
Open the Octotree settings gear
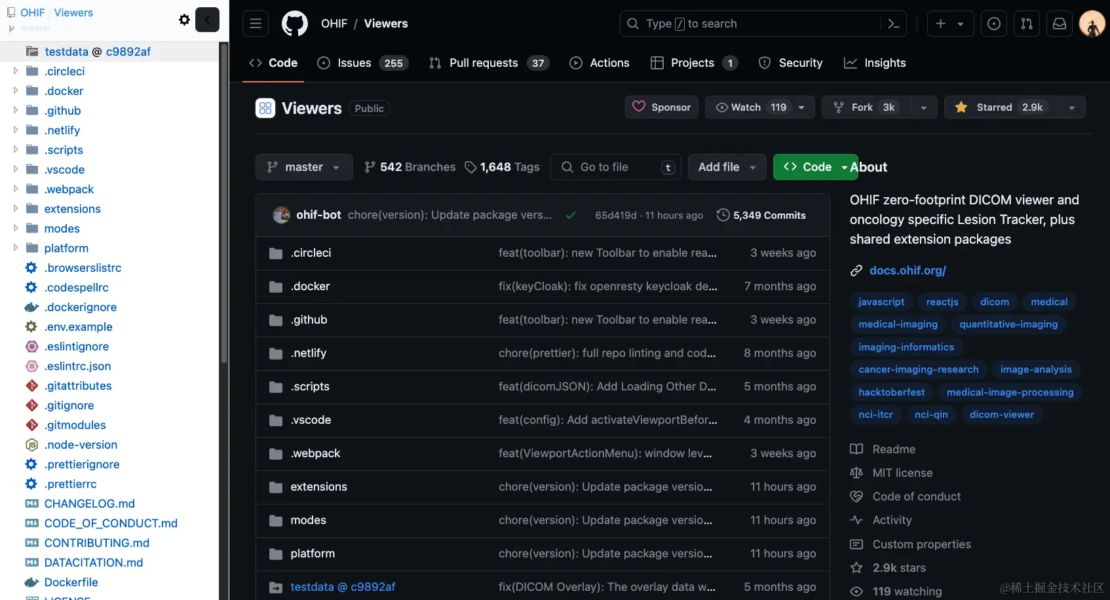click(x=185, y=20)
